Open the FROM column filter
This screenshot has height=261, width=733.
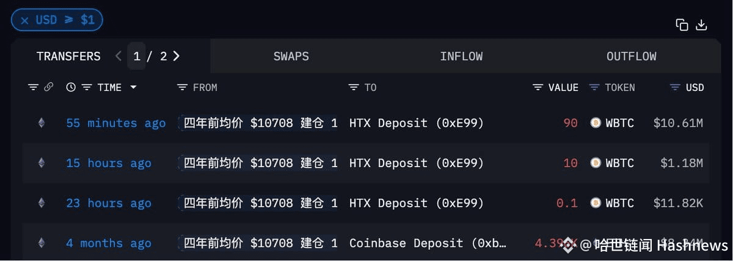coord(182,87)
